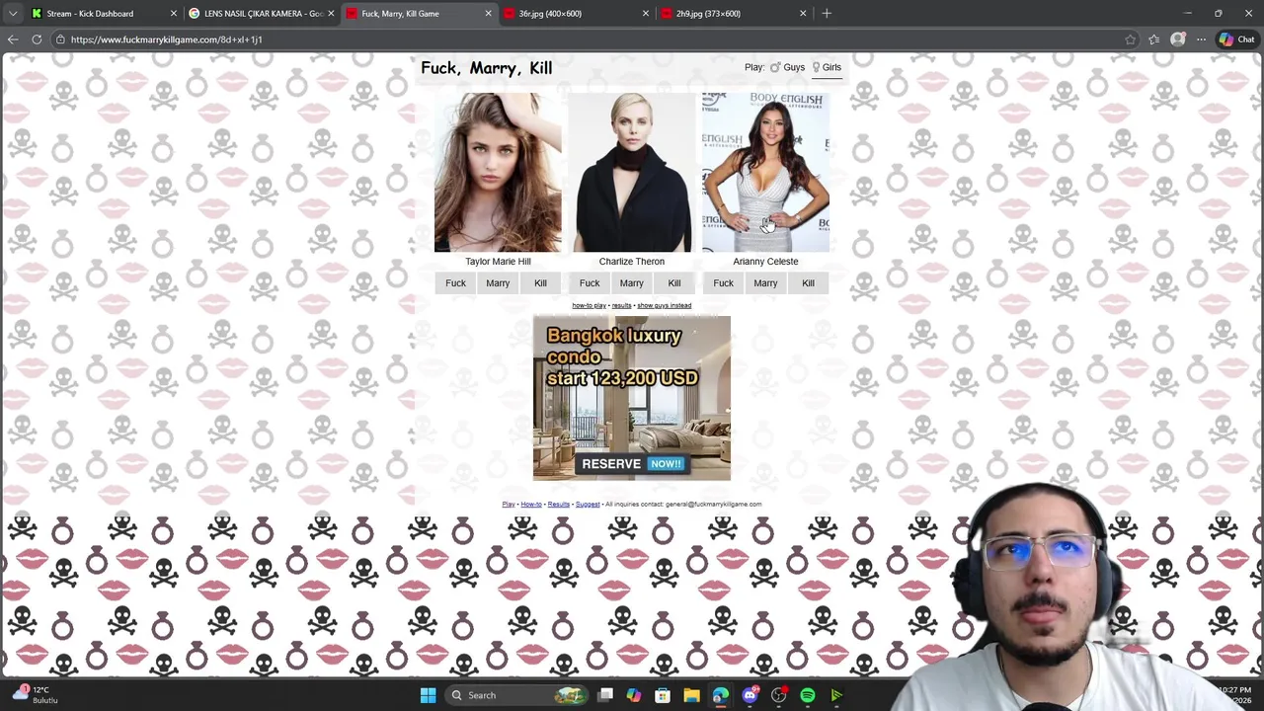
Task: Open the Results link in footer
Action: pyautogui.click(x=559, y=505)
